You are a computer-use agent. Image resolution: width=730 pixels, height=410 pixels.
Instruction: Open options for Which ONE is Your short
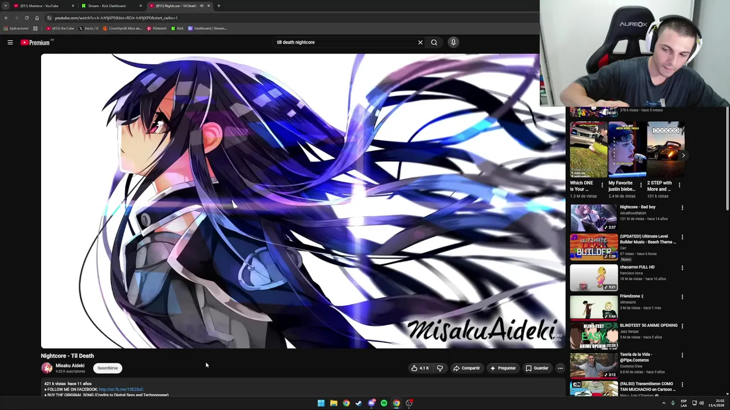point(602,185)
